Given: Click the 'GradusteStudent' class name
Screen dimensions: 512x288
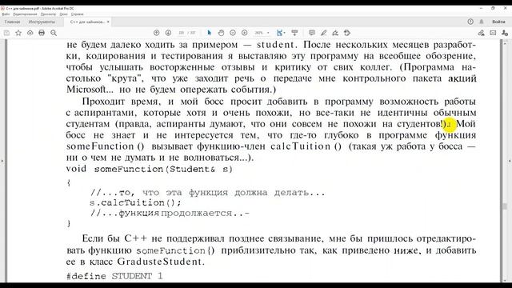Looking at the screenshot, I should (x=159, y=262).
